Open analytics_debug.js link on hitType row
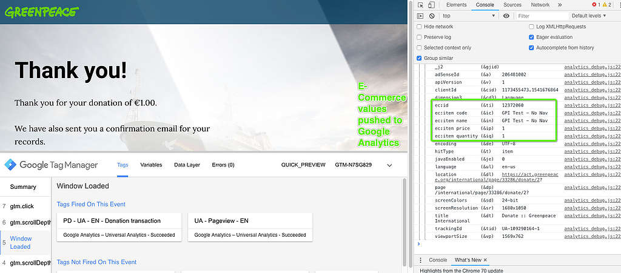 click(592, 151)
